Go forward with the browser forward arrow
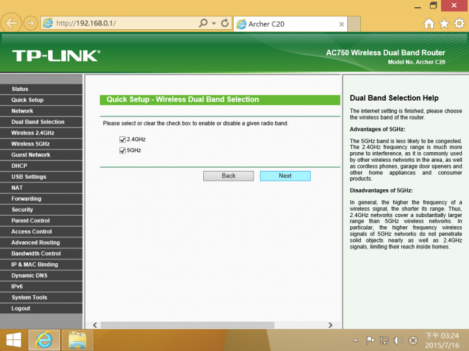 coord(30,23)
